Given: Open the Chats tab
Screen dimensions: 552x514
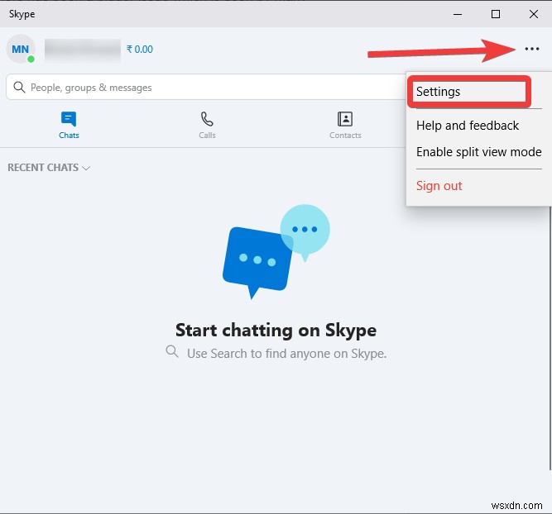Looking at the screenshot, I should (x=69, y=125).
